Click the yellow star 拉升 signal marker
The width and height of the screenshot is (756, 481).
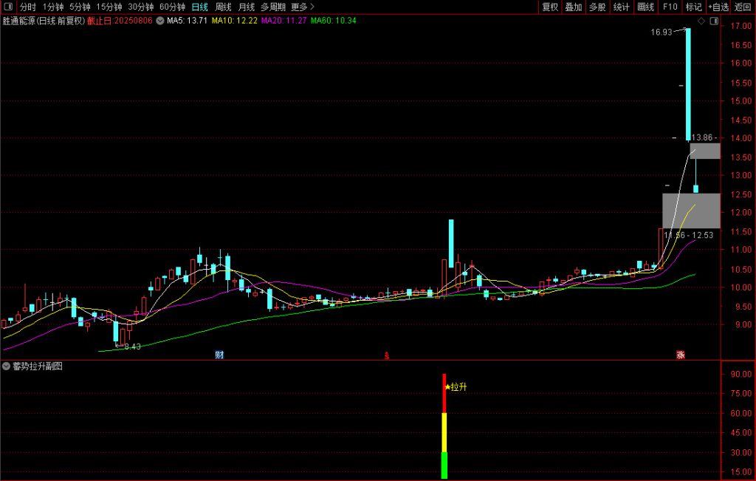(x=447, y=386)
